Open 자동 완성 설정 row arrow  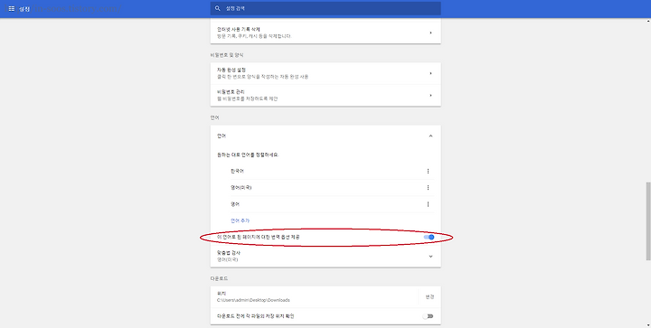click(x=430, y=73)
